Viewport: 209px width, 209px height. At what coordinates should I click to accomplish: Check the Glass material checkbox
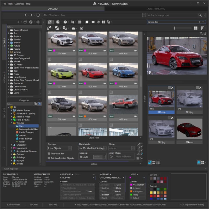tap(115, 185)
